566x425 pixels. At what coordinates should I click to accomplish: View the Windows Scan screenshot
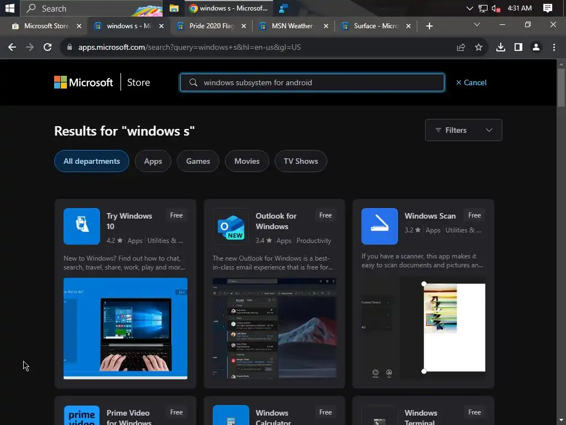pyautogui.click(x=423, y=328)
